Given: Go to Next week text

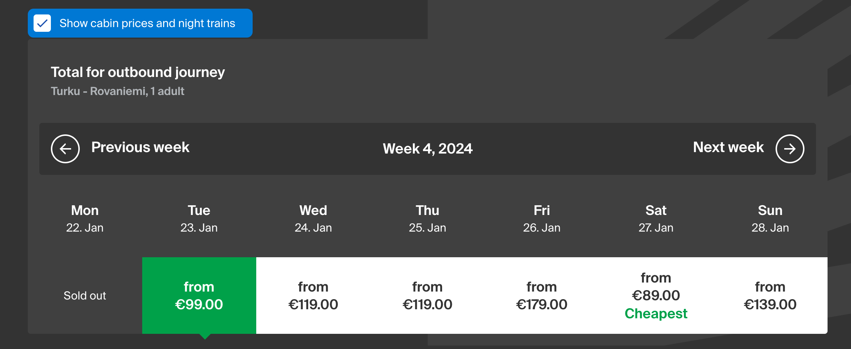Looking at the screenshot, I should 728,147.
